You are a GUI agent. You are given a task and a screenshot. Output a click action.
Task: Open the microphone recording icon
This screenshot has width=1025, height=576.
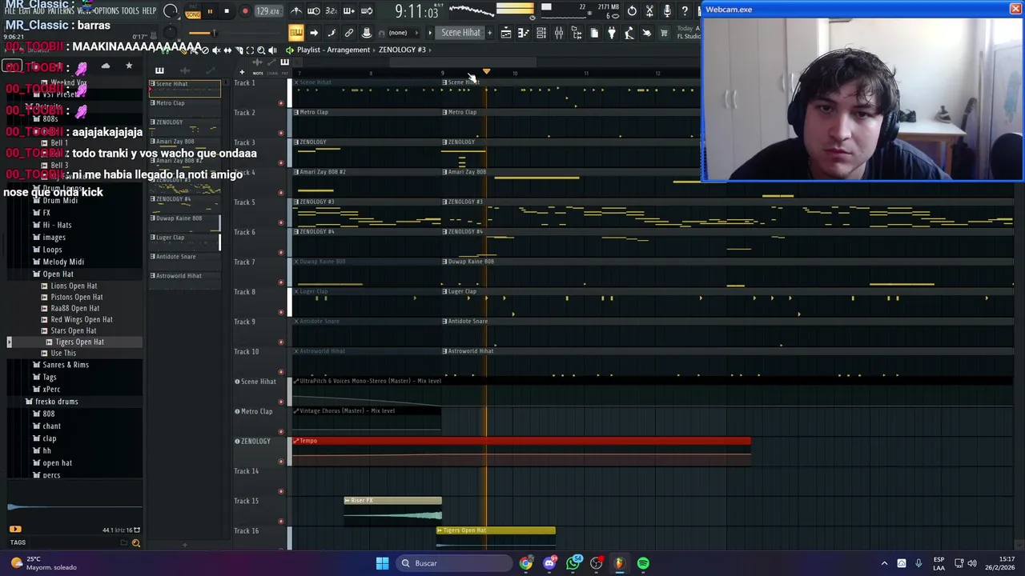667,11
